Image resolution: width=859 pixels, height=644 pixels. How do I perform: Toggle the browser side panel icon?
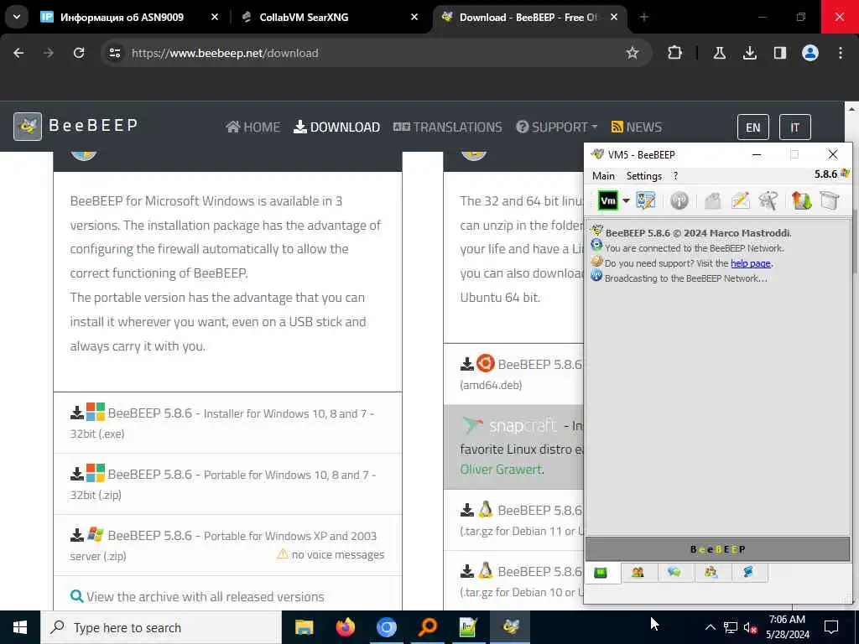pyautogui.click(x=779, y=53)
